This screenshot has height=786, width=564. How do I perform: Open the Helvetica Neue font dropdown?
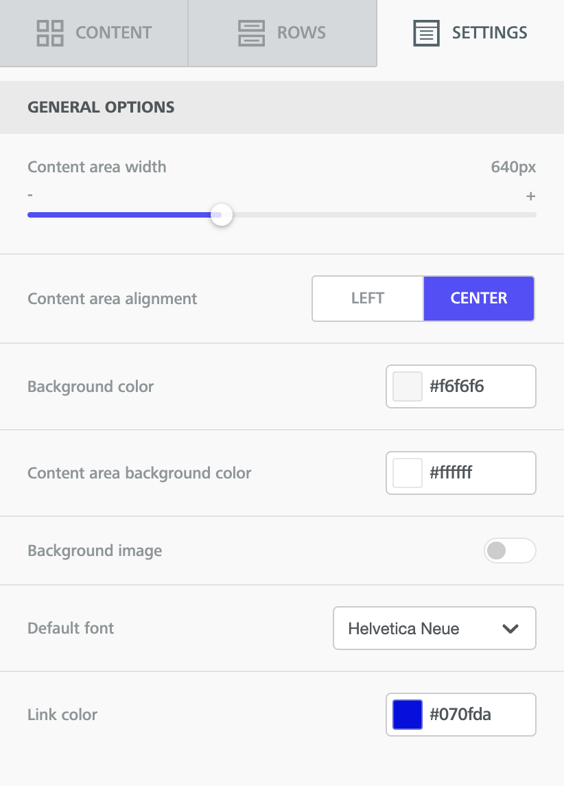coord(434,628)
